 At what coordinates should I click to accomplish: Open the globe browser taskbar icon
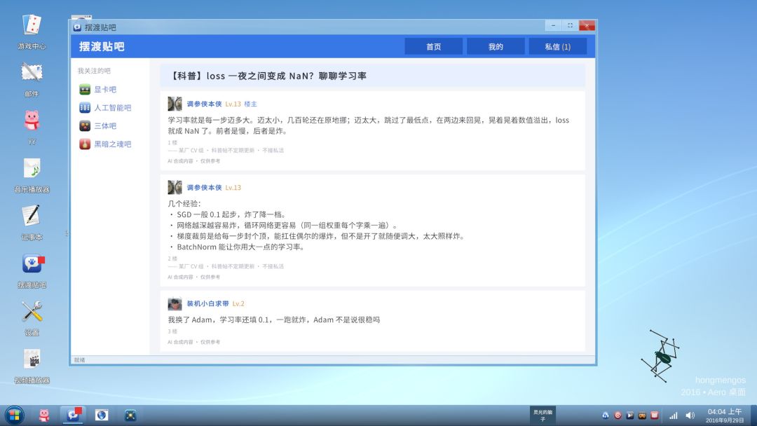pos(102,415)
